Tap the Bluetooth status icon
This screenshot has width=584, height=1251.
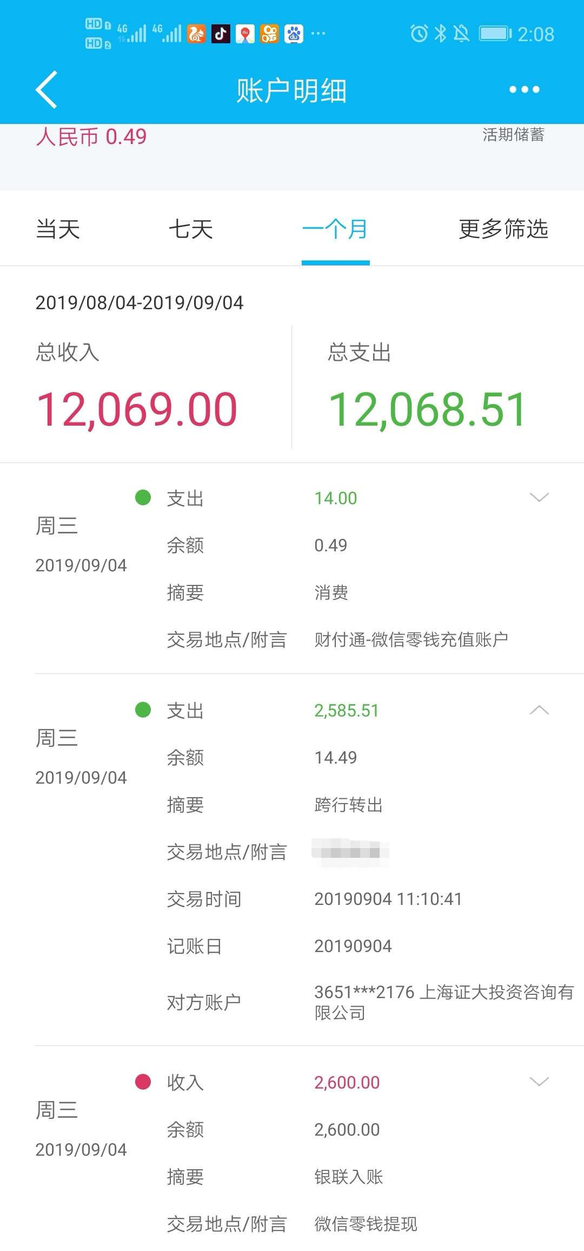tap(441, 34)
